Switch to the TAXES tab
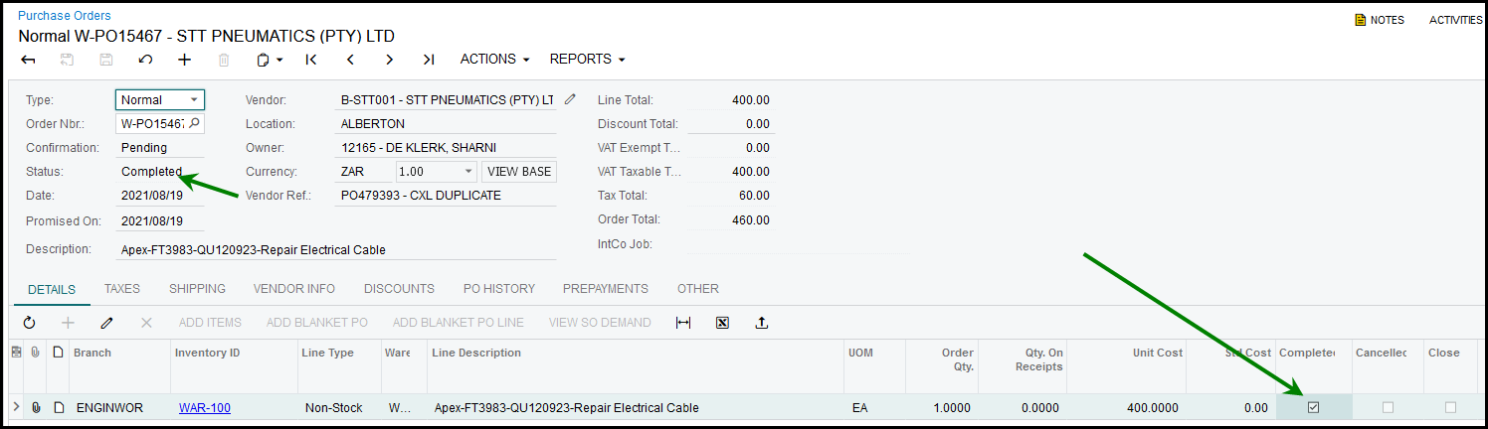Screen dimensions: 1488x429 122,289
